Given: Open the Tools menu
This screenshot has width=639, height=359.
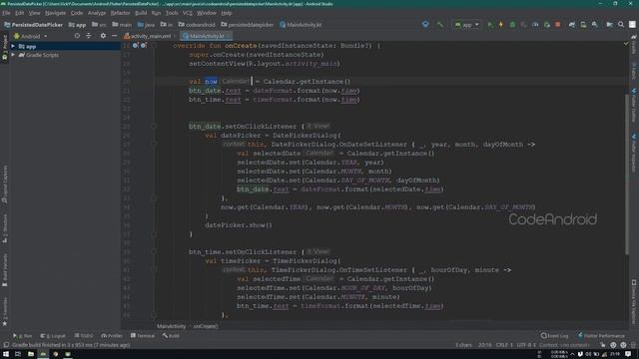Looking at the screenshot, I should click(172, 13).
